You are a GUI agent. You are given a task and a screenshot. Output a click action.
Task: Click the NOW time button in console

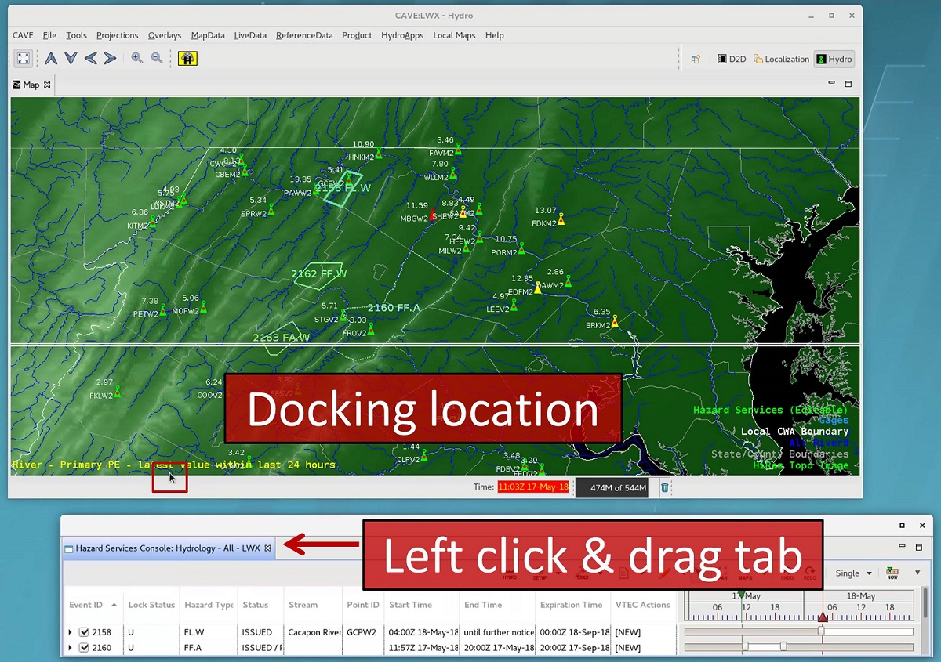pos(892,573)
